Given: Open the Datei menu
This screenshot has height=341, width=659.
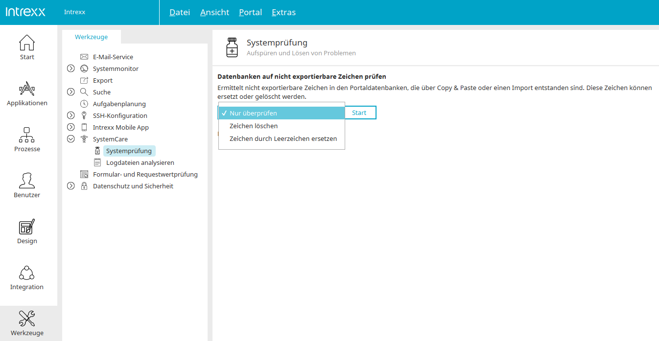Looking at the screenshot, I should coord(179,12).
